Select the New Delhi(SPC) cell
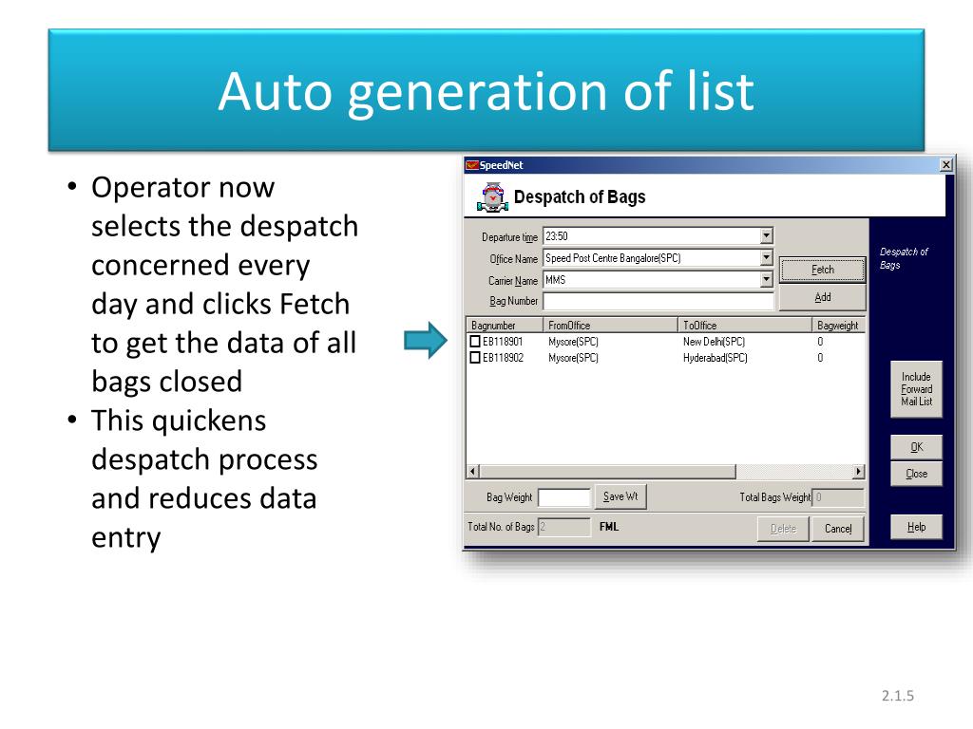 click(x=714, y=342)
